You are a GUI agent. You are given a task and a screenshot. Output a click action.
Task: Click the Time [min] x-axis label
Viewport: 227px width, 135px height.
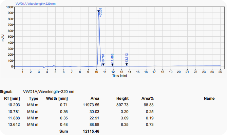click(x=119, y=76)
